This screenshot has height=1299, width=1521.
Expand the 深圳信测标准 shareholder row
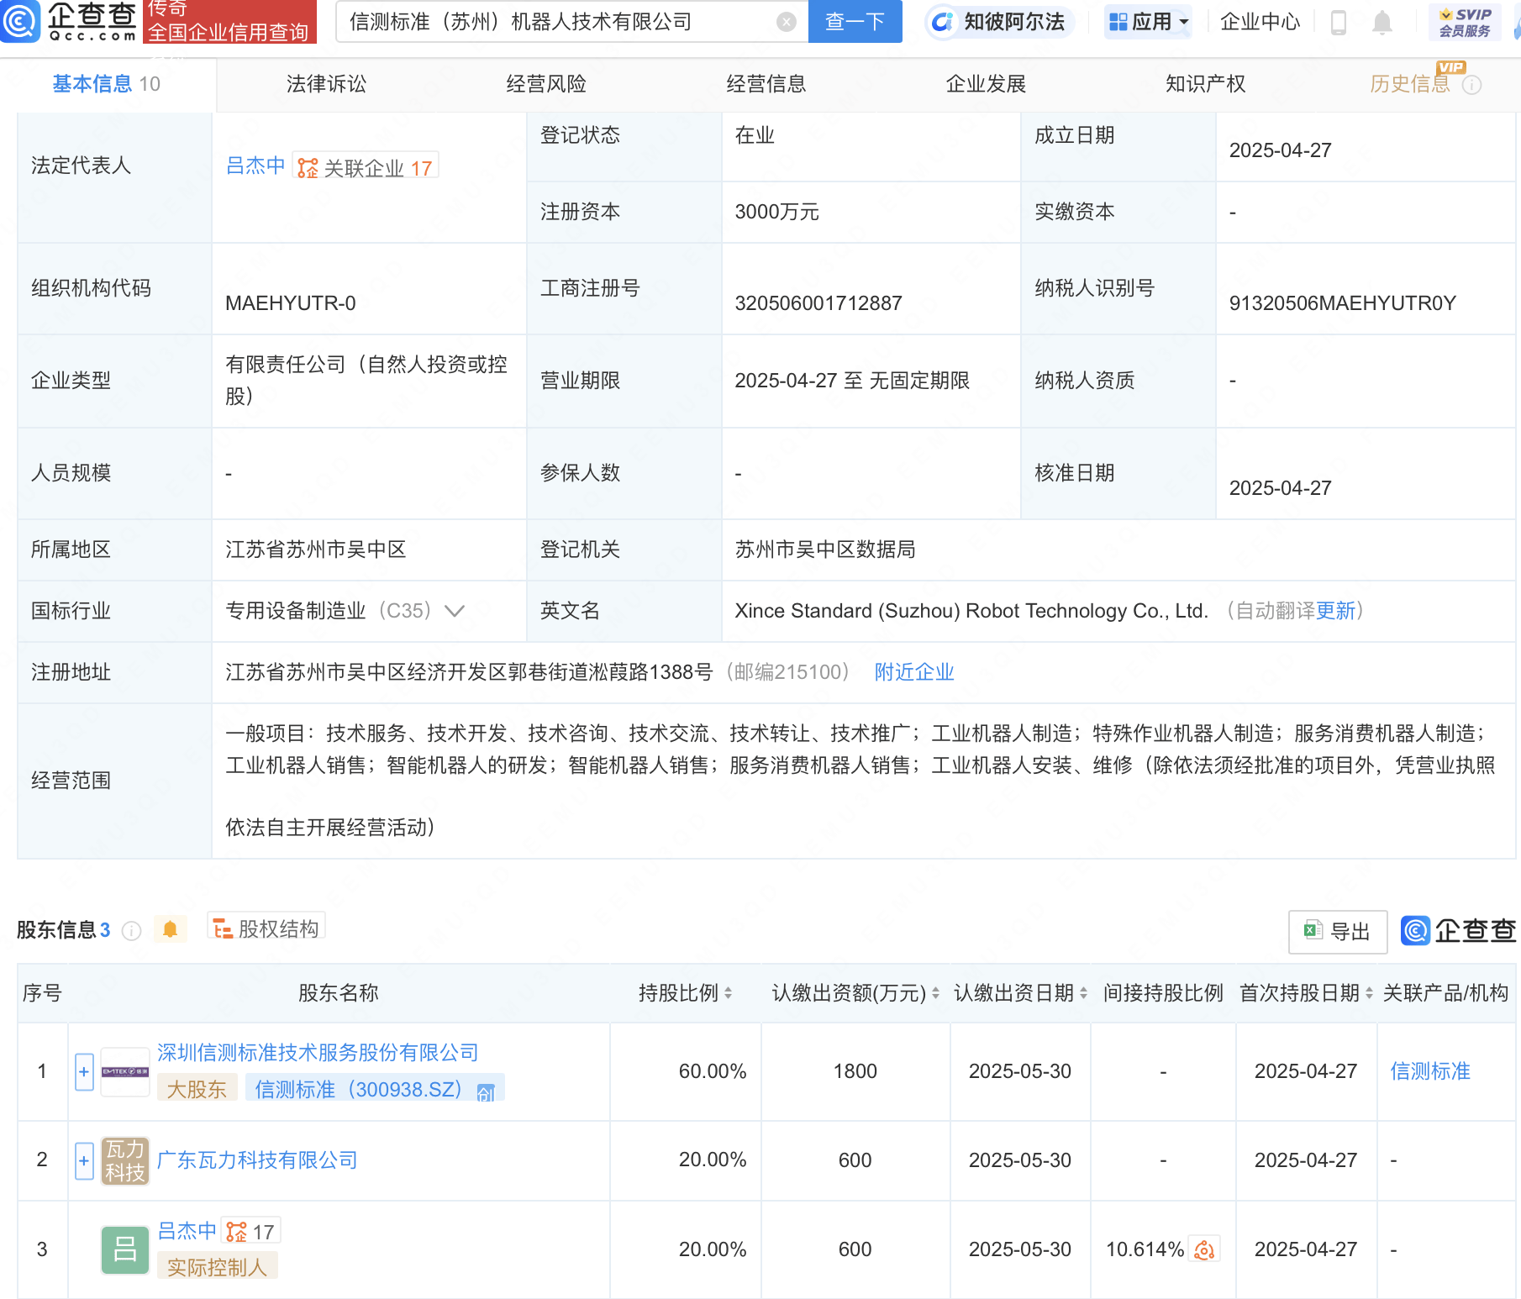tap(84, 1072)
